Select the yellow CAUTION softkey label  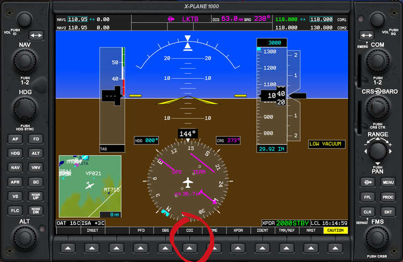335,231
